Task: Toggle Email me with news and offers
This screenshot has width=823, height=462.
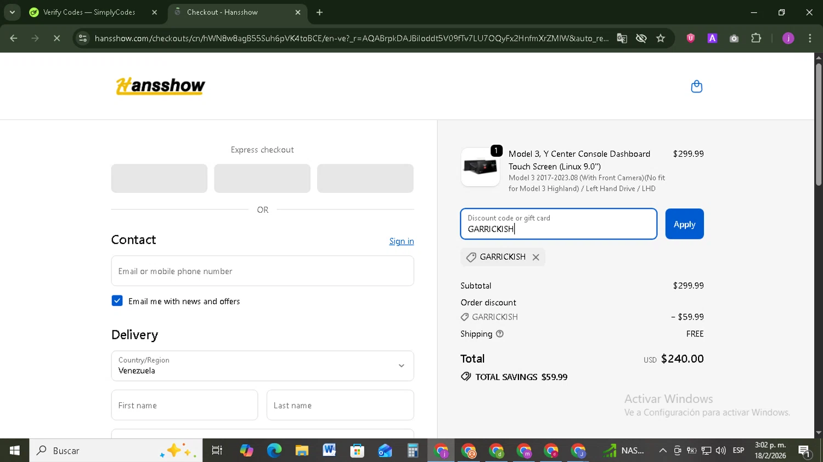Action: pos(117,301)
